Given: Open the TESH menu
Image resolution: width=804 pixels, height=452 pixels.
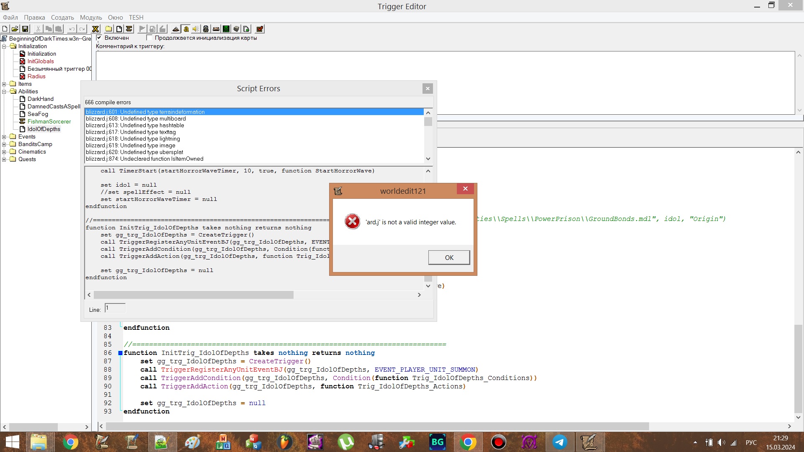Looking at the screenshot, I should [x=136, y=18].
